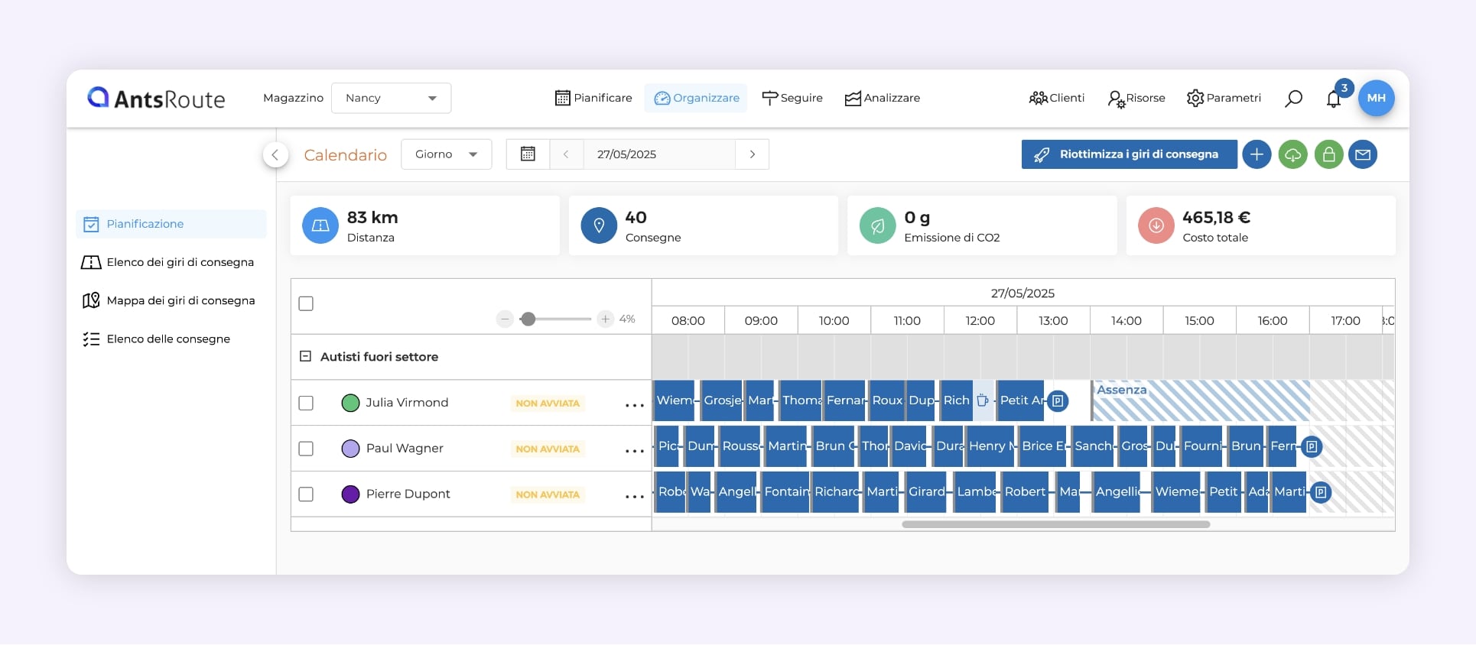Collapse the Autisti fuori settore group
This screenshot has width=1476, height=645.
(305, 356)
